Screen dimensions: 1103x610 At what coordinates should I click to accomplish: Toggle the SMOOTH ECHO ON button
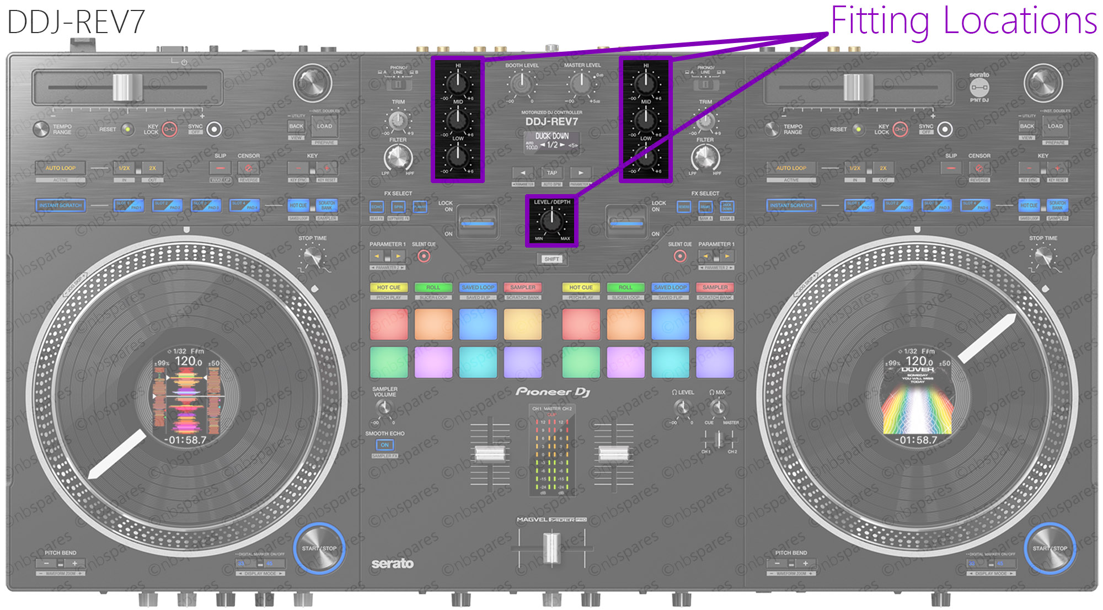[x=384, y=445]
